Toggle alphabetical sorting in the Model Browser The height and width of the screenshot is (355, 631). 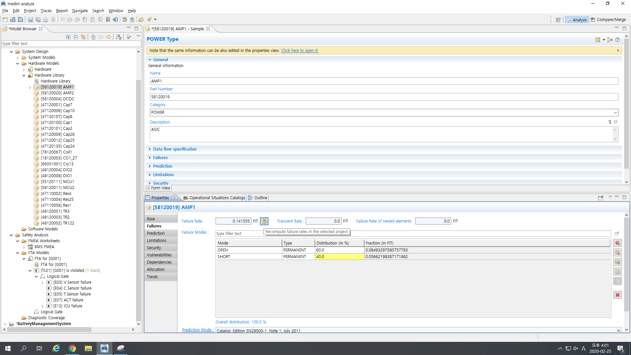point(119,37)
